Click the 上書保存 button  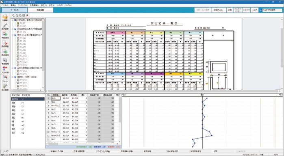click(246, 10)
